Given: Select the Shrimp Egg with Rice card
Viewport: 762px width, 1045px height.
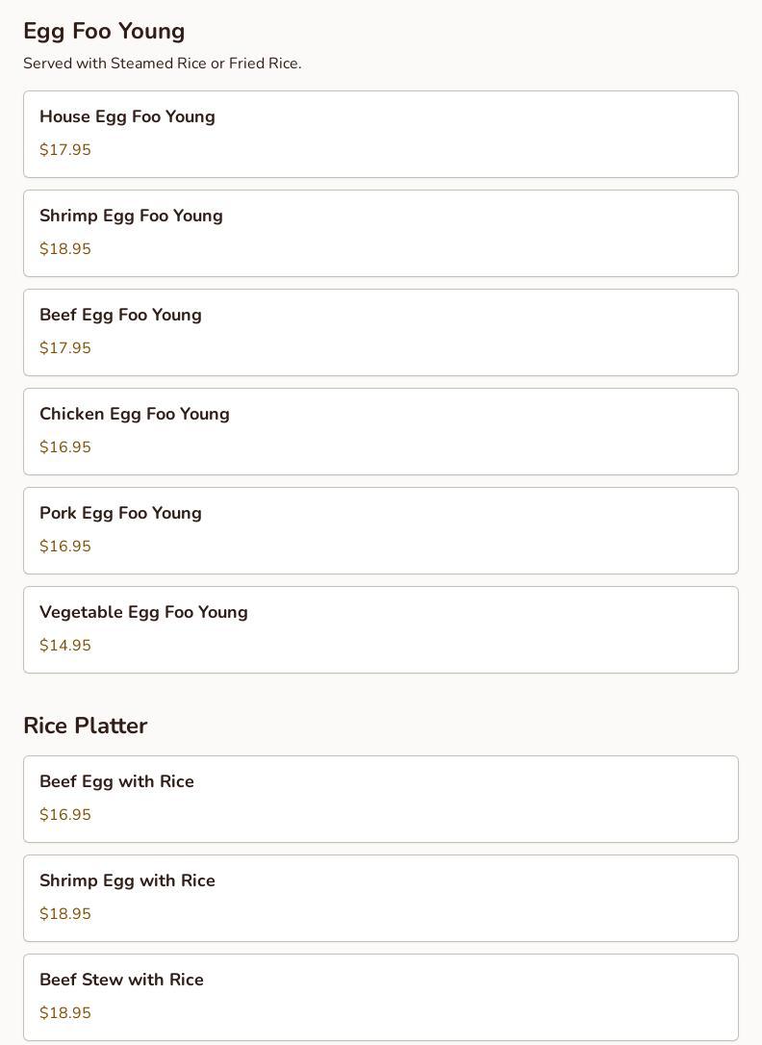Looking at the screenshot, I should 380,898.
